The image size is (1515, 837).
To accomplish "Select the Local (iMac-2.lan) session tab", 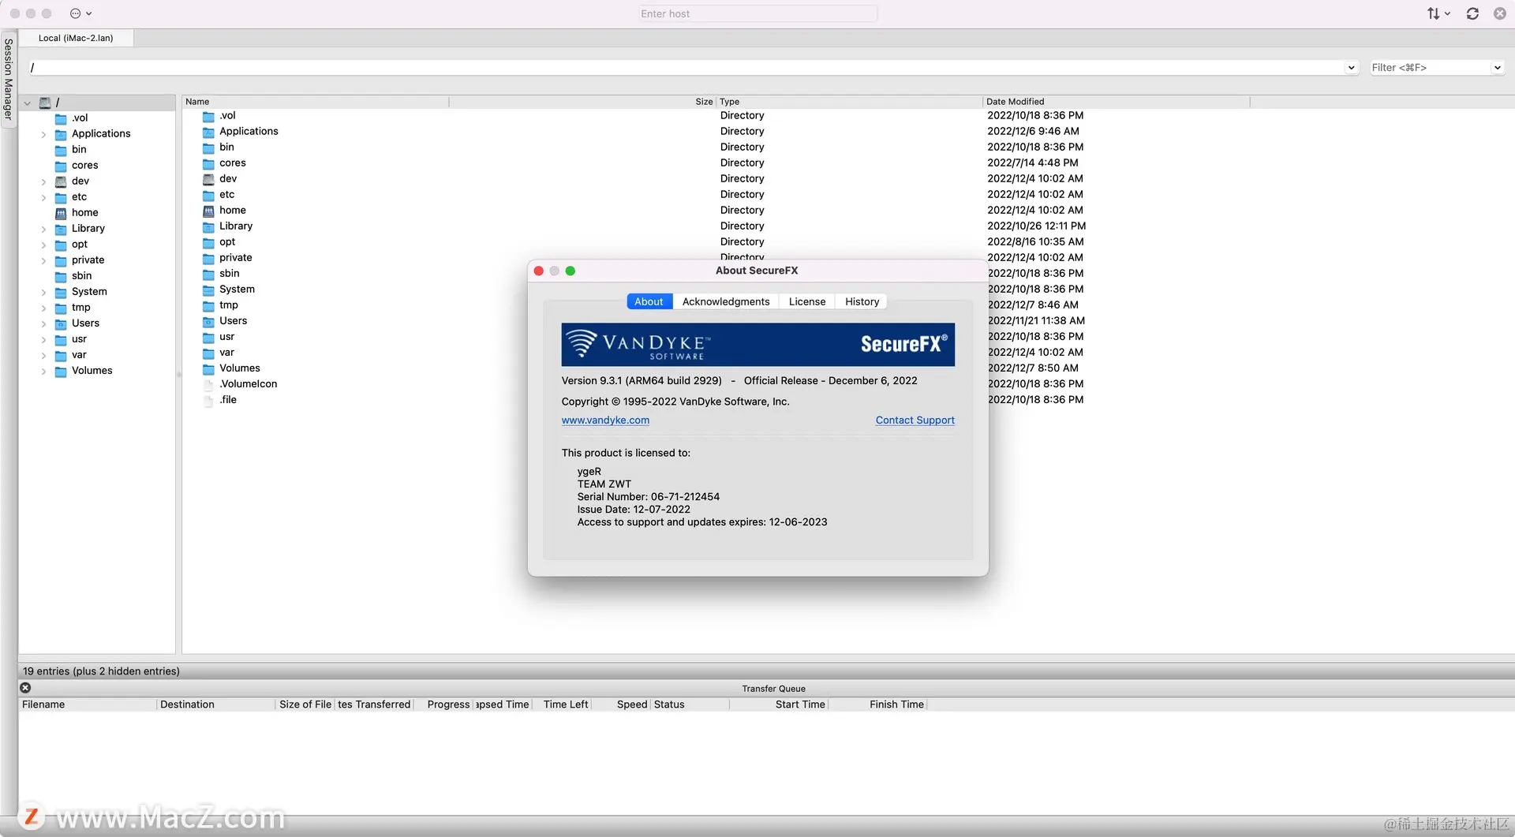I will (x=76, y=38).
